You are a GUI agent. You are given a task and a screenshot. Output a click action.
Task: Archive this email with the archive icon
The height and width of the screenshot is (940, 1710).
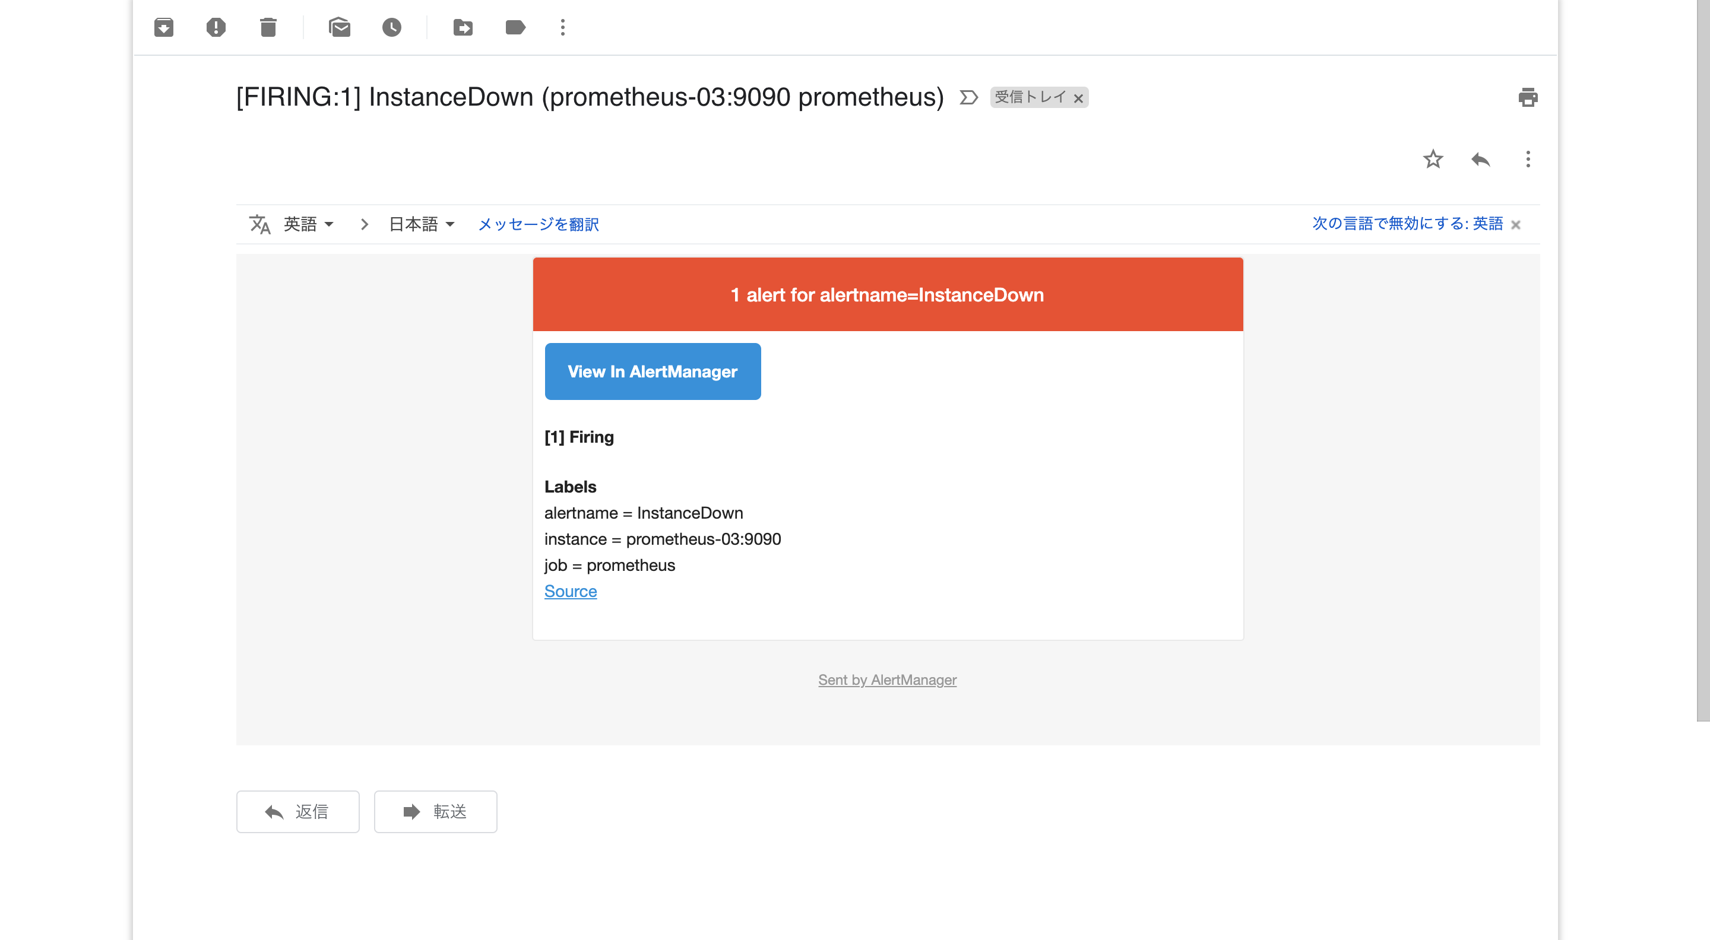[163, 27]
